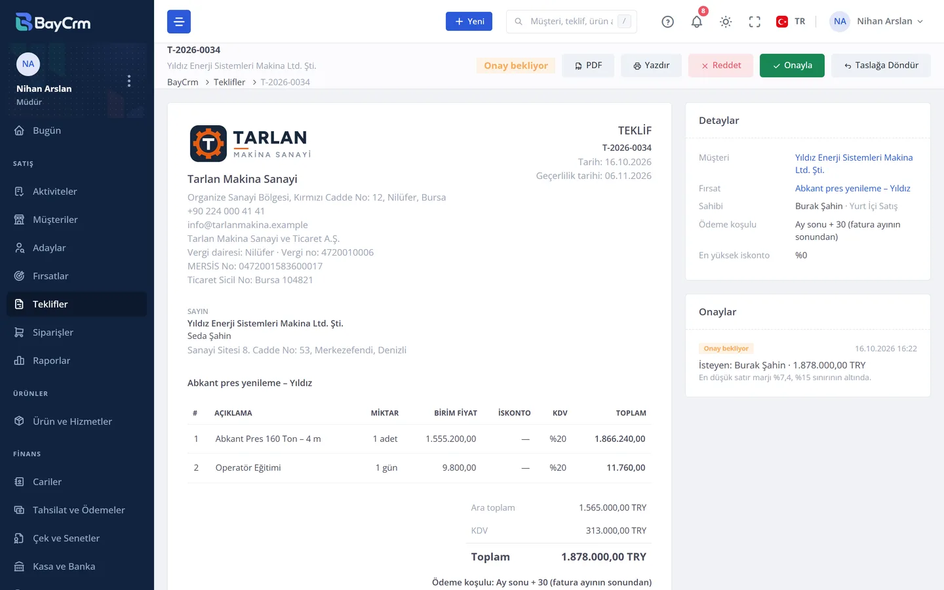944x590 pixels.
Task: Reject the quote with Reddet
Action: [720, 66]
